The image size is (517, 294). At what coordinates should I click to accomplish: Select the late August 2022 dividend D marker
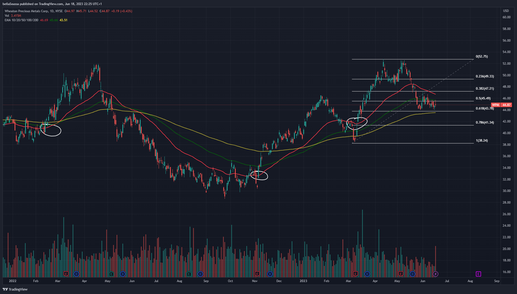click(200, 274)
